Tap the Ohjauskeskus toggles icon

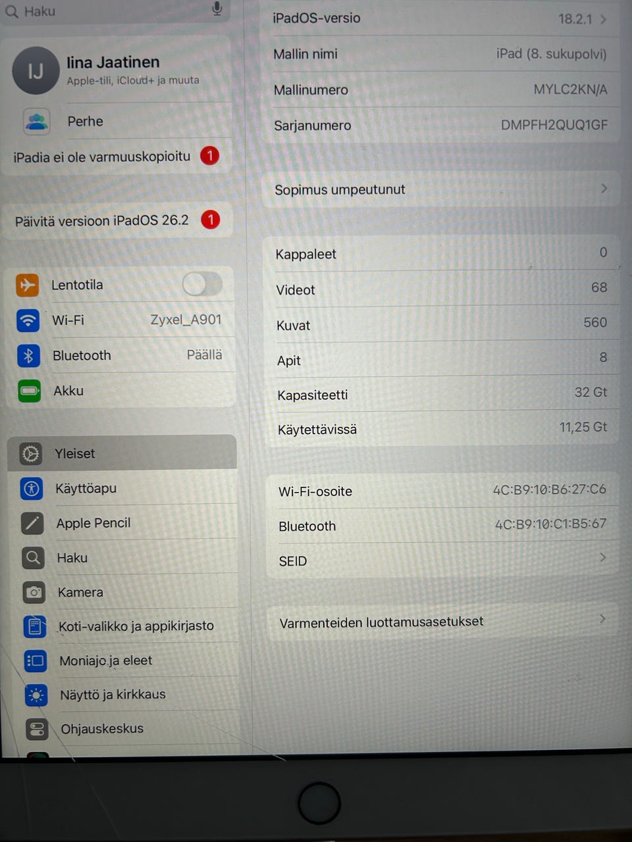[x=37, y=729]
